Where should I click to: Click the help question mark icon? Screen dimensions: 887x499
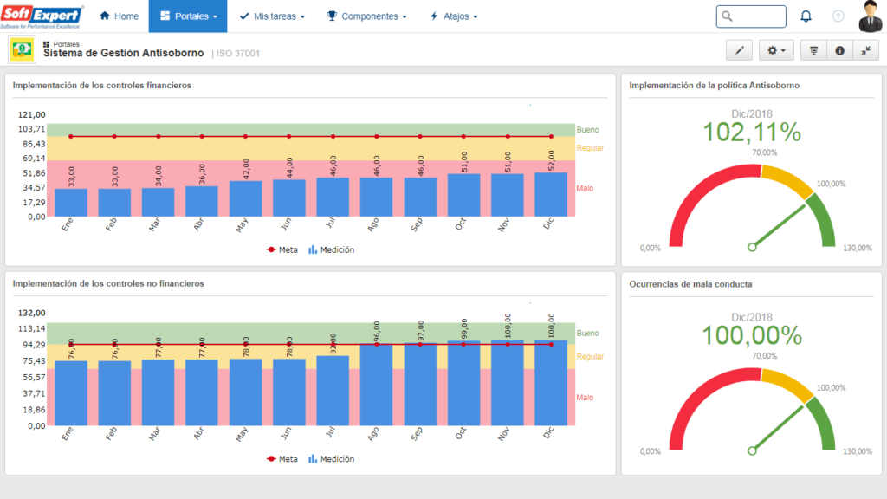pos(838,16)
